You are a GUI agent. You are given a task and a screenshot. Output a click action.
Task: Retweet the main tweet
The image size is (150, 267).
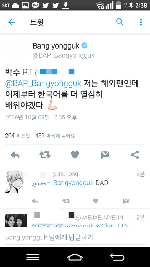coord(45,155)
